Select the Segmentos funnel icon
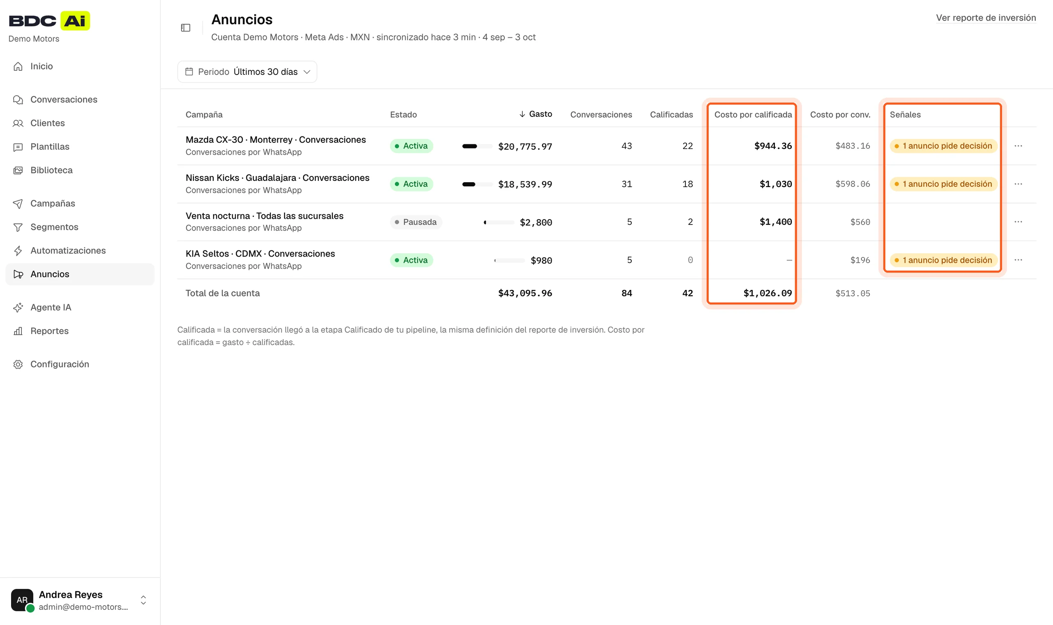Image resolution: width=1053 pixels, height=625 pixels. (x=18, y=227)
